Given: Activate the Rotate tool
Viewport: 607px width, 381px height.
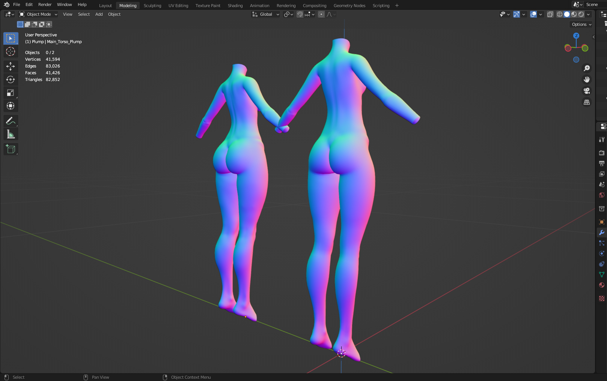Looking at the screenshot, I should pyautogui.click(x=11, y=79).
